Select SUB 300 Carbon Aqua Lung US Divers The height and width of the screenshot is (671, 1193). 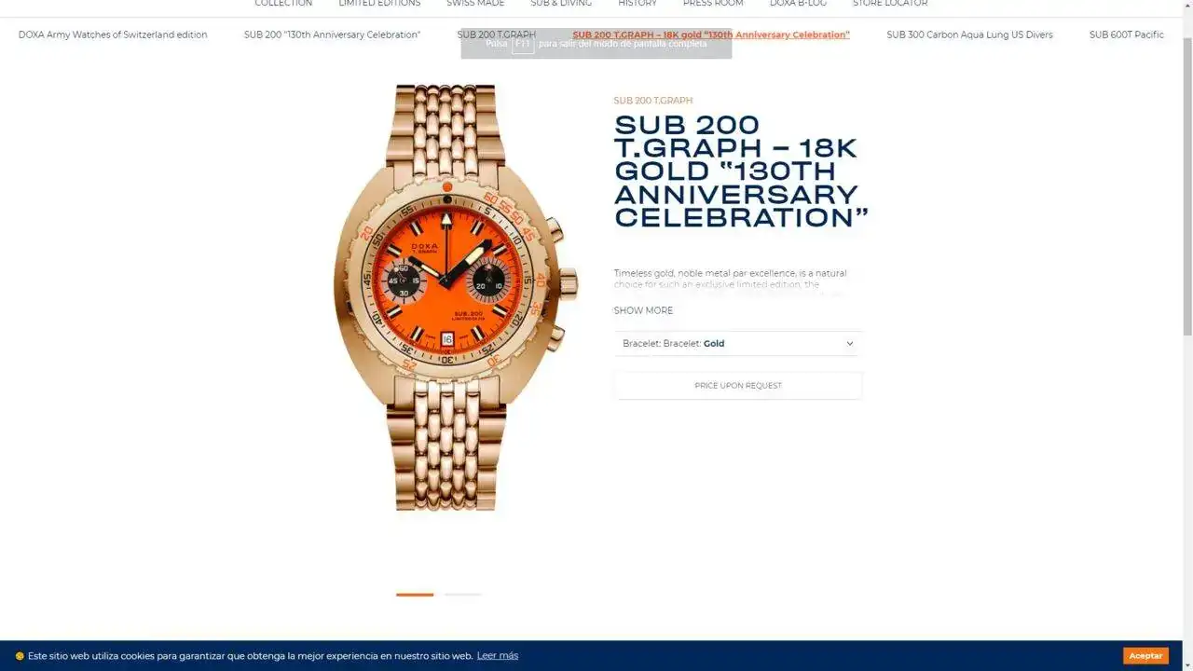969,34
